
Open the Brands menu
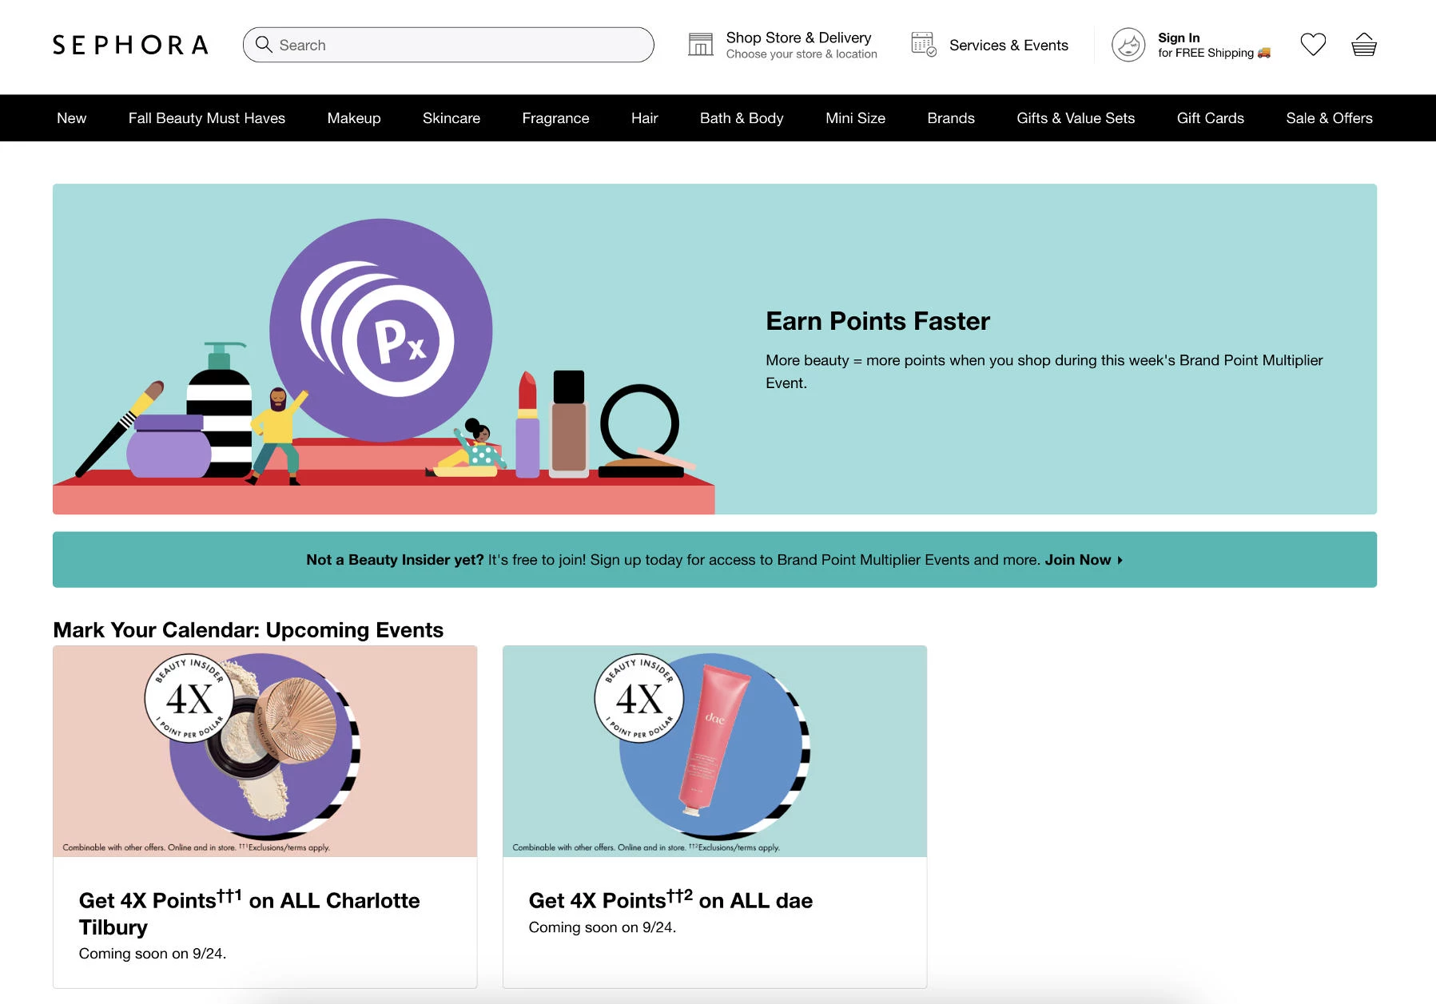pos(951,118)
